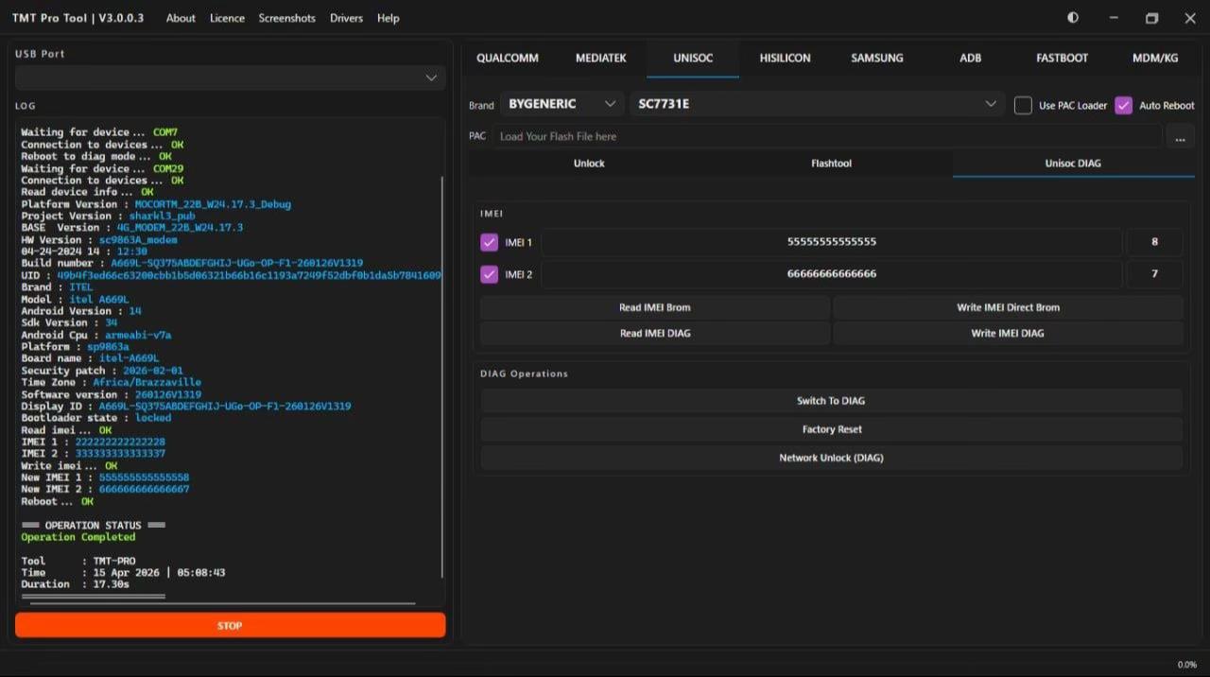The image size is (1210, 677).
Task: Click the PAC file browse ellipsis button
Action: click(x=1180, y=136)
